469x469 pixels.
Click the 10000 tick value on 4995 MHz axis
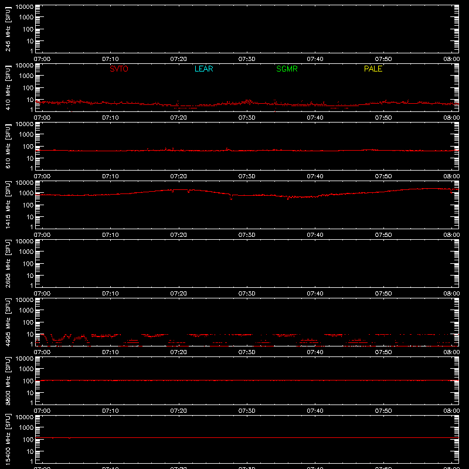click(25, 300)
